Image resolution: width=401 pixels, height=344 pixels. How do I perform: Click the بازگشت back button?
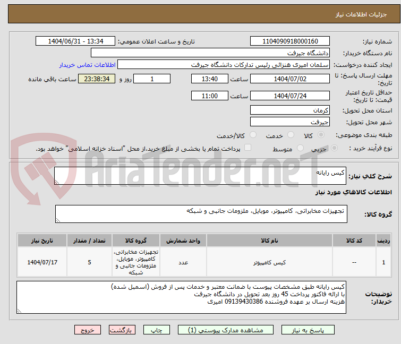122,330
